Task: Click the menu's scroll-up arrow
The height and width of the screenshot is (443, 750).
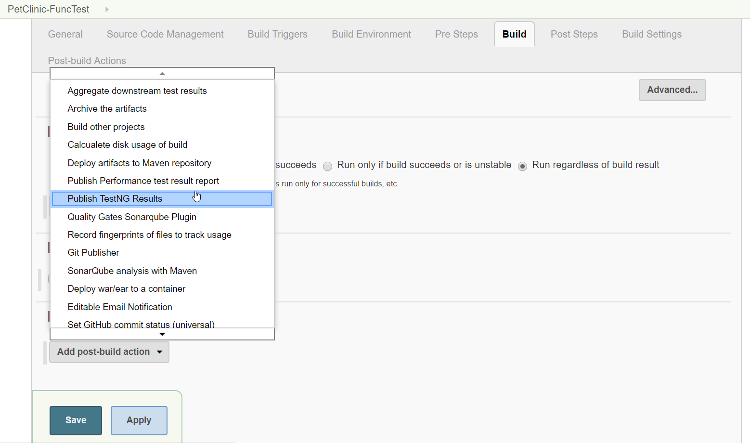Action: 162,74
